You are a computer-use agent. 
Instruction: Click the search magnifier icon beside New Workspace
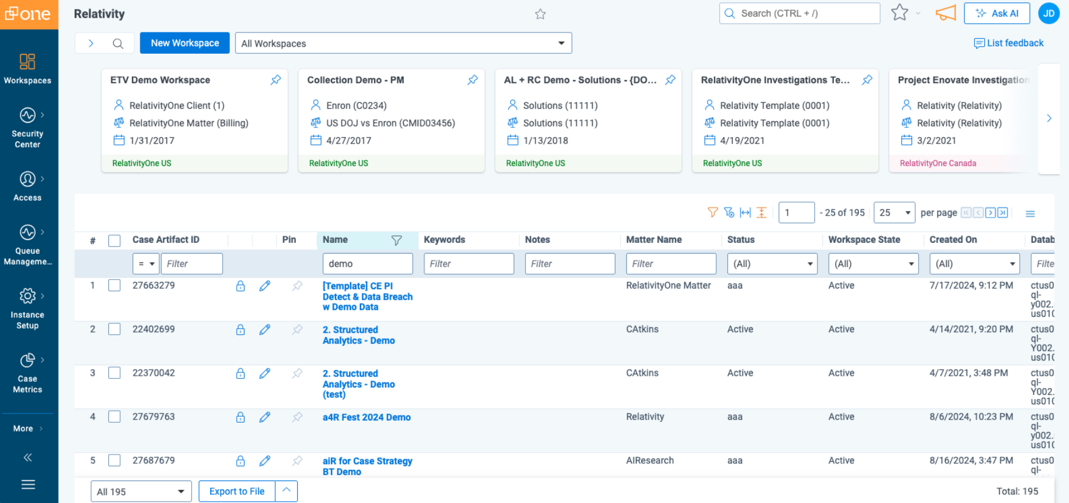(x=118, y=43)
